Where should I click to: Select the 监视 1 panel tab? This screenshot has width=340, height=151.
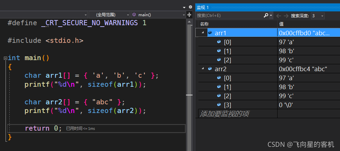(203, 8)
